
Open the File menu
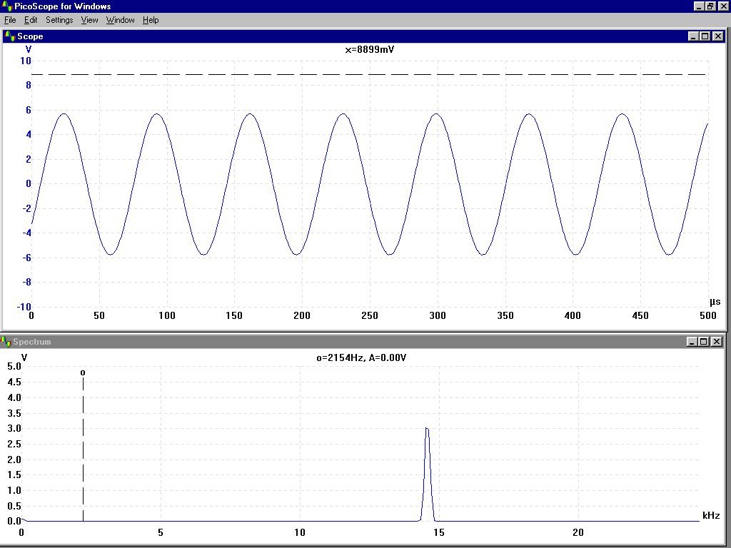click(10, 20)
